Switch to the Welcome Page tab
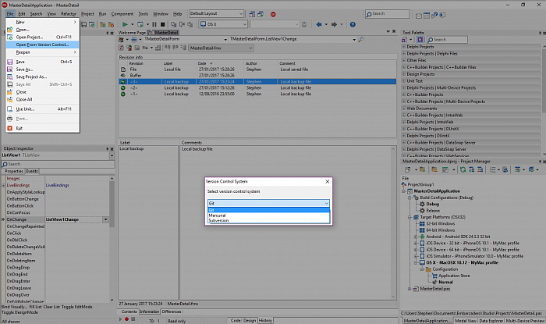Image resolution: width=546 pixels, height=324 pixels. pyautogui.click(x=131, y=33)
